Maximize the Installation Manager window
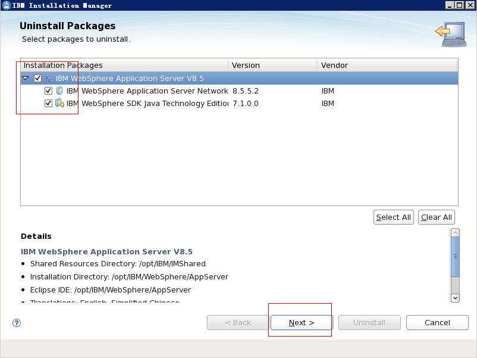This screenshot has height=358, width=477. pyautogui.click(x=460, y=5)
